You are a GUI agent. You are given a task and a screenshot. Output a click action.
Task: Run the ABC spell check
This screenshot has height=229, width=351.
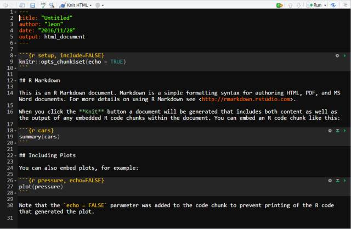coord(43,5)
